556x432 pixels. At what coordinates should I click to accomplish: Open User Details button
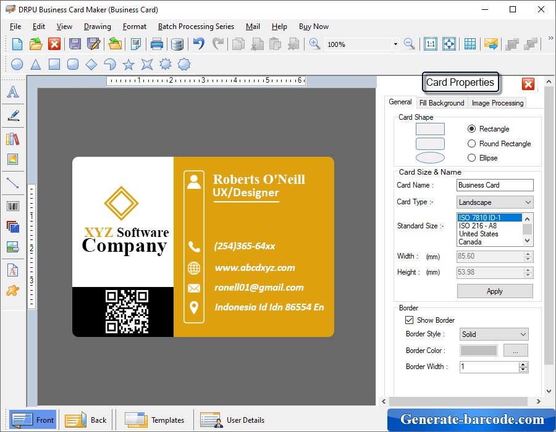click(x=232, y=420)
